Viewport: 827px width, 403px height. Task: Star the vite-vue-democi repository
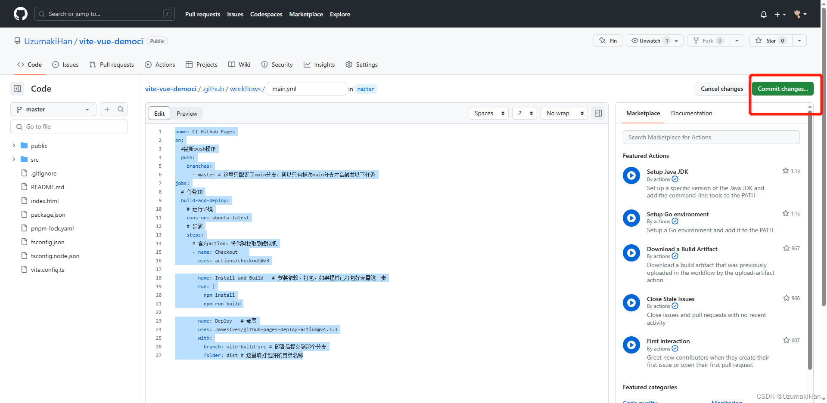tap(771, 40)
